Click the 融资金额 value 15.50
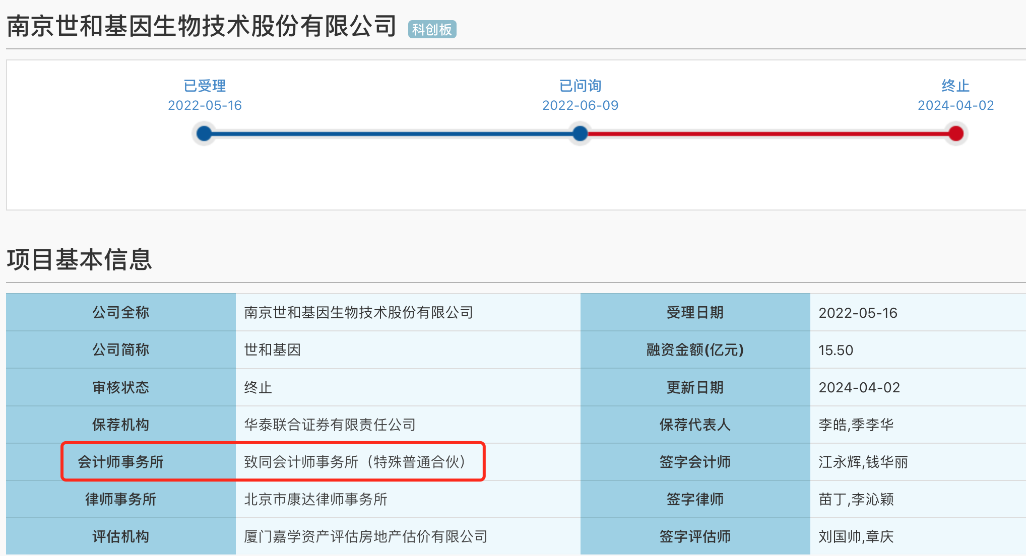Image resolution: width=1026 pixels, height=556 pixels. (836, 350)
